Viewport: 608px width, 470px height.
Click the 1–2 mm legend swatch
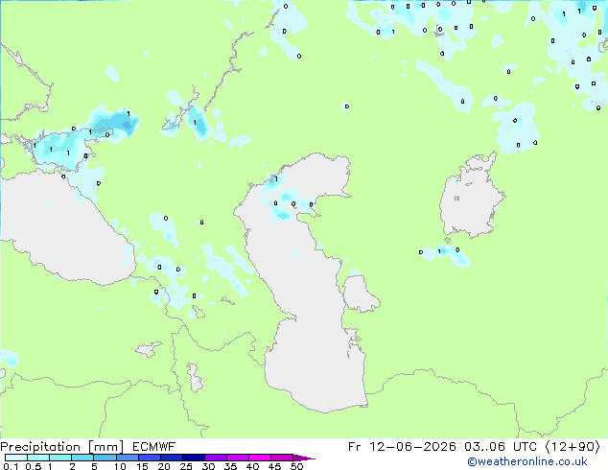[60, 458]
